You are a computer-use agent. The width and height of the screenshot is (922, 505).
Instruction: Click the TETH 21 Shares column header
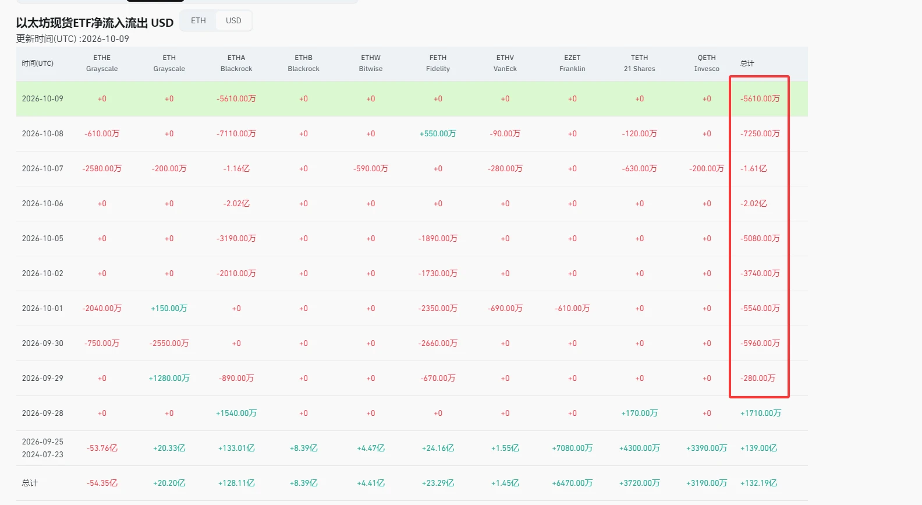639,63
